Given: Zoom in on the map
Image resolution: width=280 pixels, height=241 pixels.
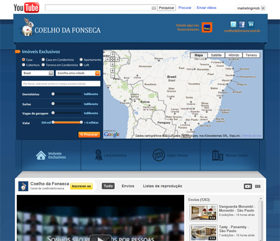Looking at the screenshot, I should pyautogui.click(x=113, y=70).
